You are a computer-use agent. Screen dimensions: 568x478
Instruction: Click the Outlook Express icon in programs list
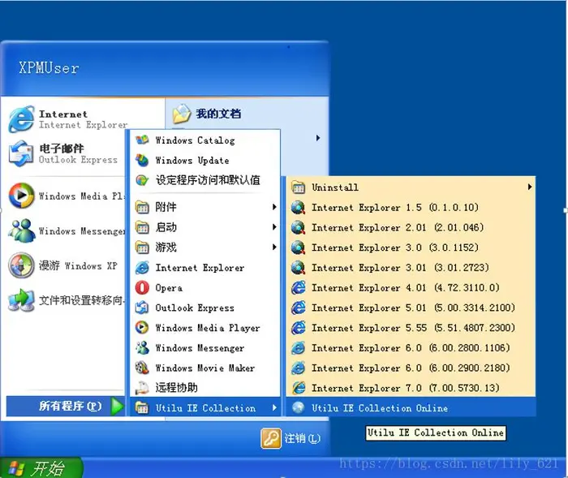coord(142,308)
